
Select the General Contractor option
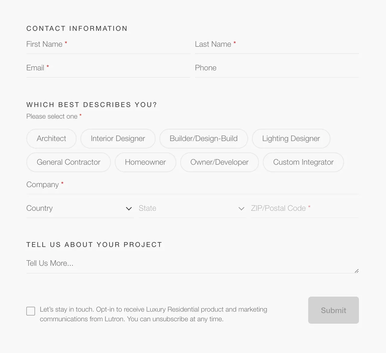pyautogui.click(x=68, y=162)
